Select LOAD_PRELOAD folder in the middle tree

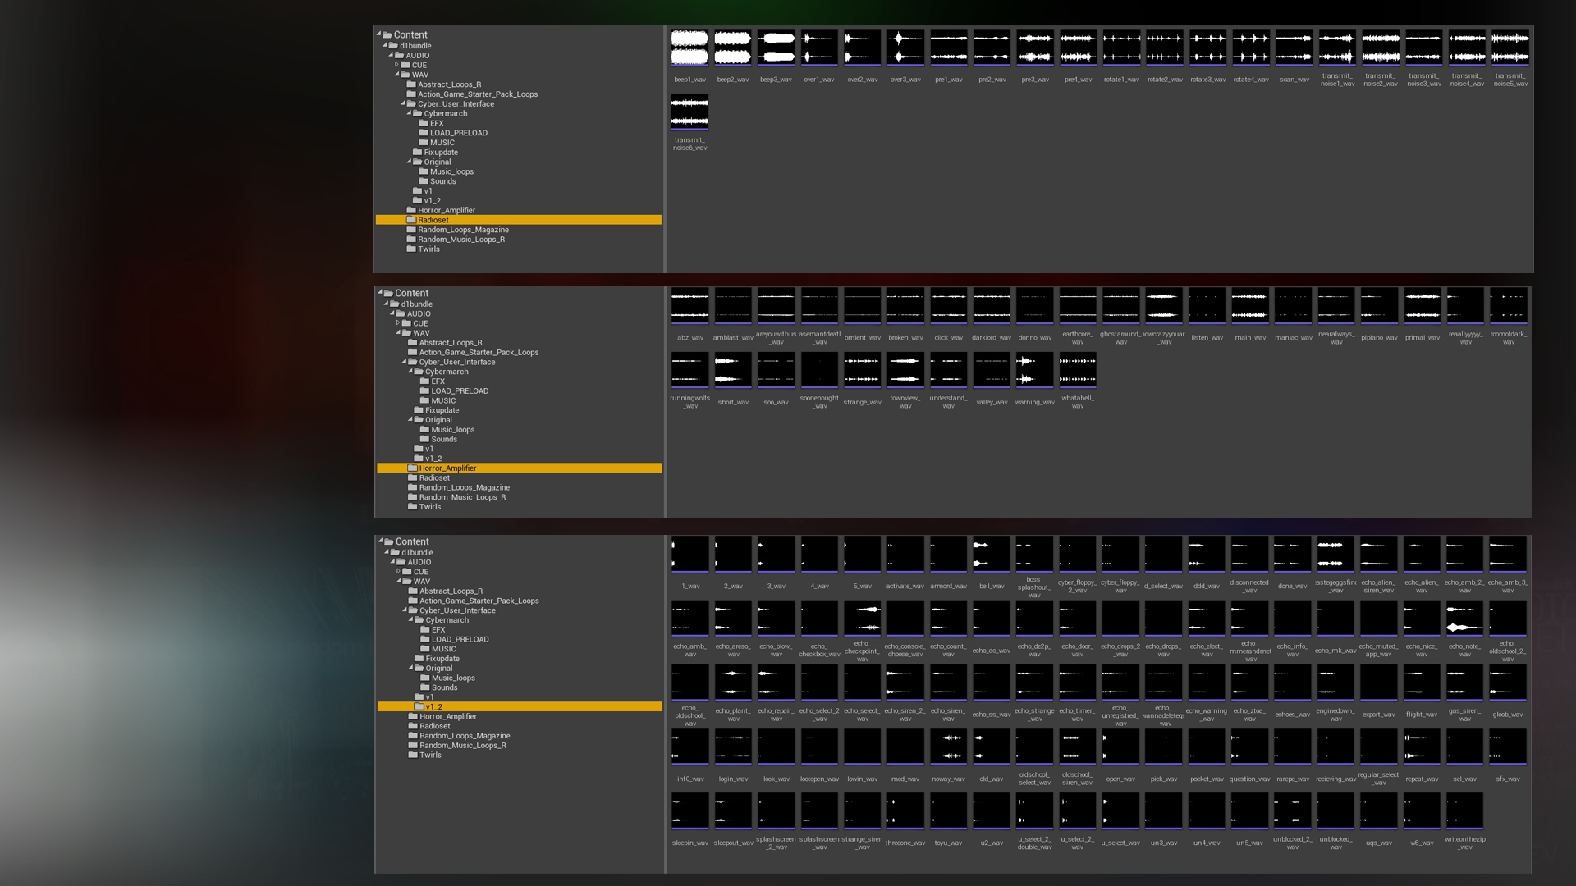point(459,391)
